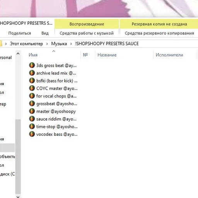The image size is (198, 198).
Task: Go to Музыка in address bar
Action: [59, 44]
